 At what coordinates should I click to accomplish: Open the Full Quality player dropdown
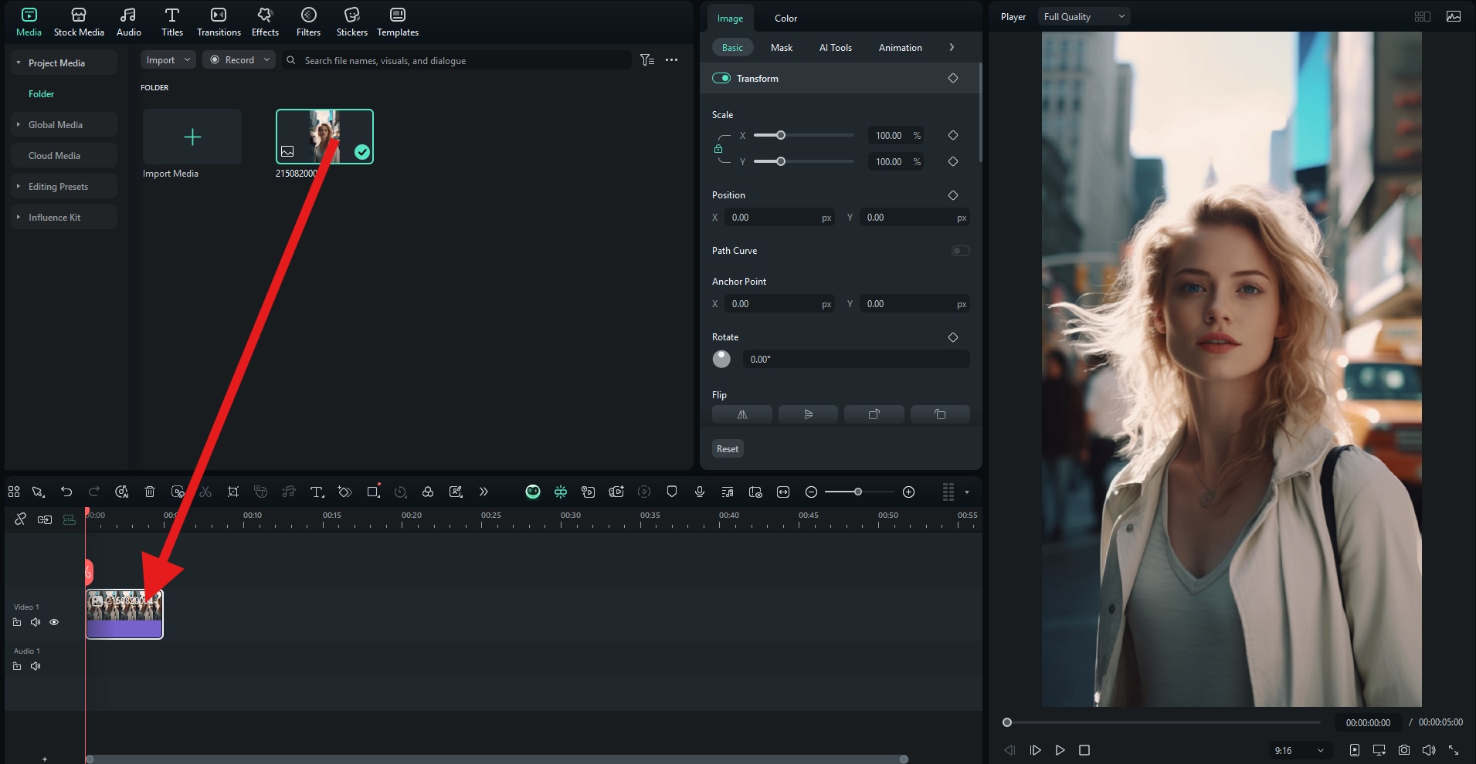[x=1084, y=16]
